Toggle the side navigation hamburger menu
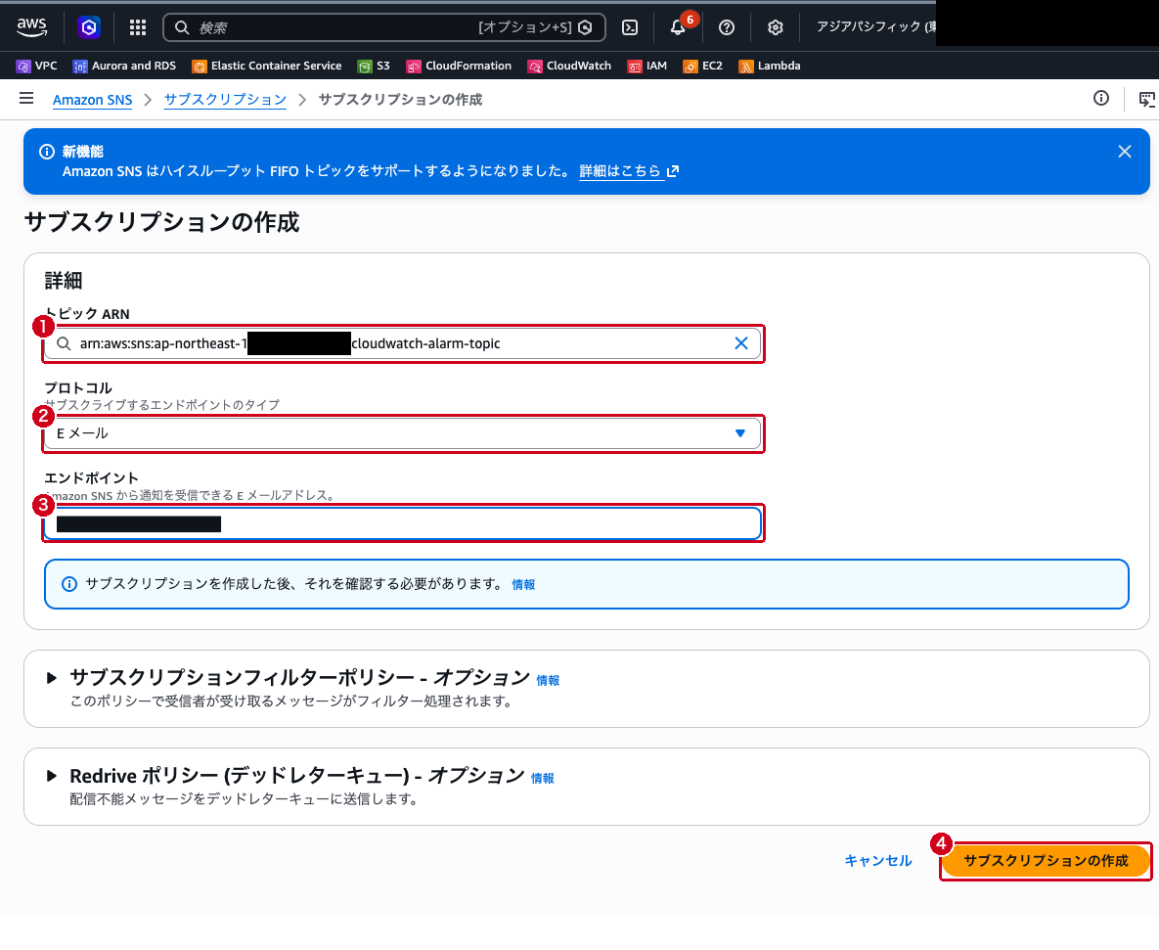Screen dimensions: 1159x950 click(x=26, y=99)
